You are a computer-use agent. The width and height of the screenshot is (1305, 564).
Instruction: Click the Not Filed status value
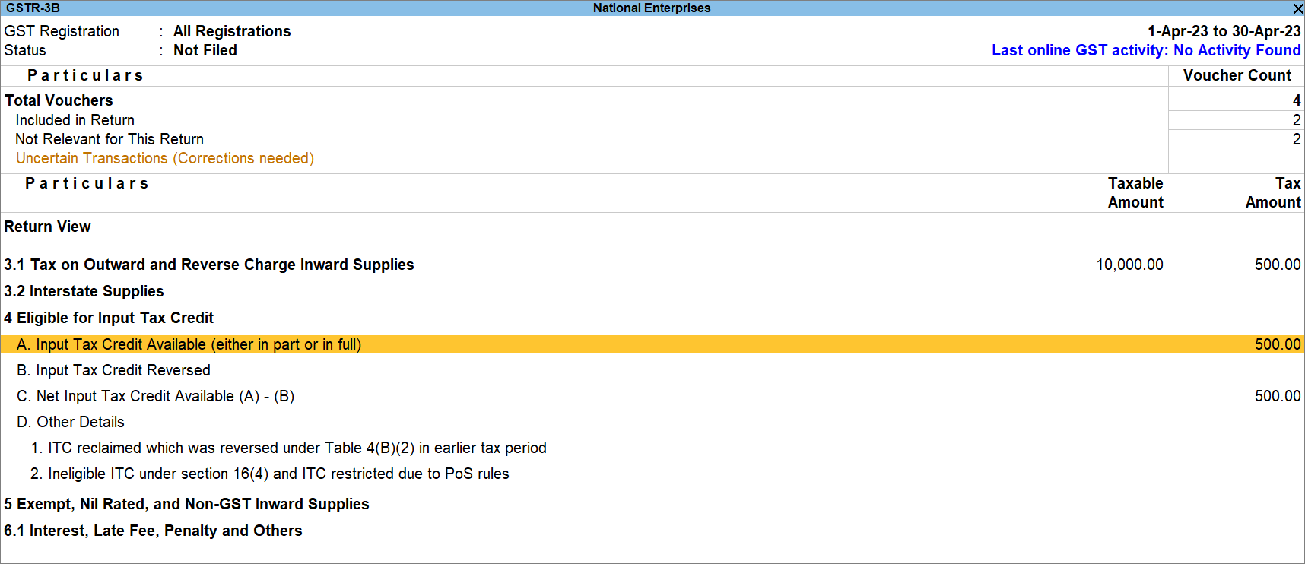pyautogui.click(x=205, y=50)
